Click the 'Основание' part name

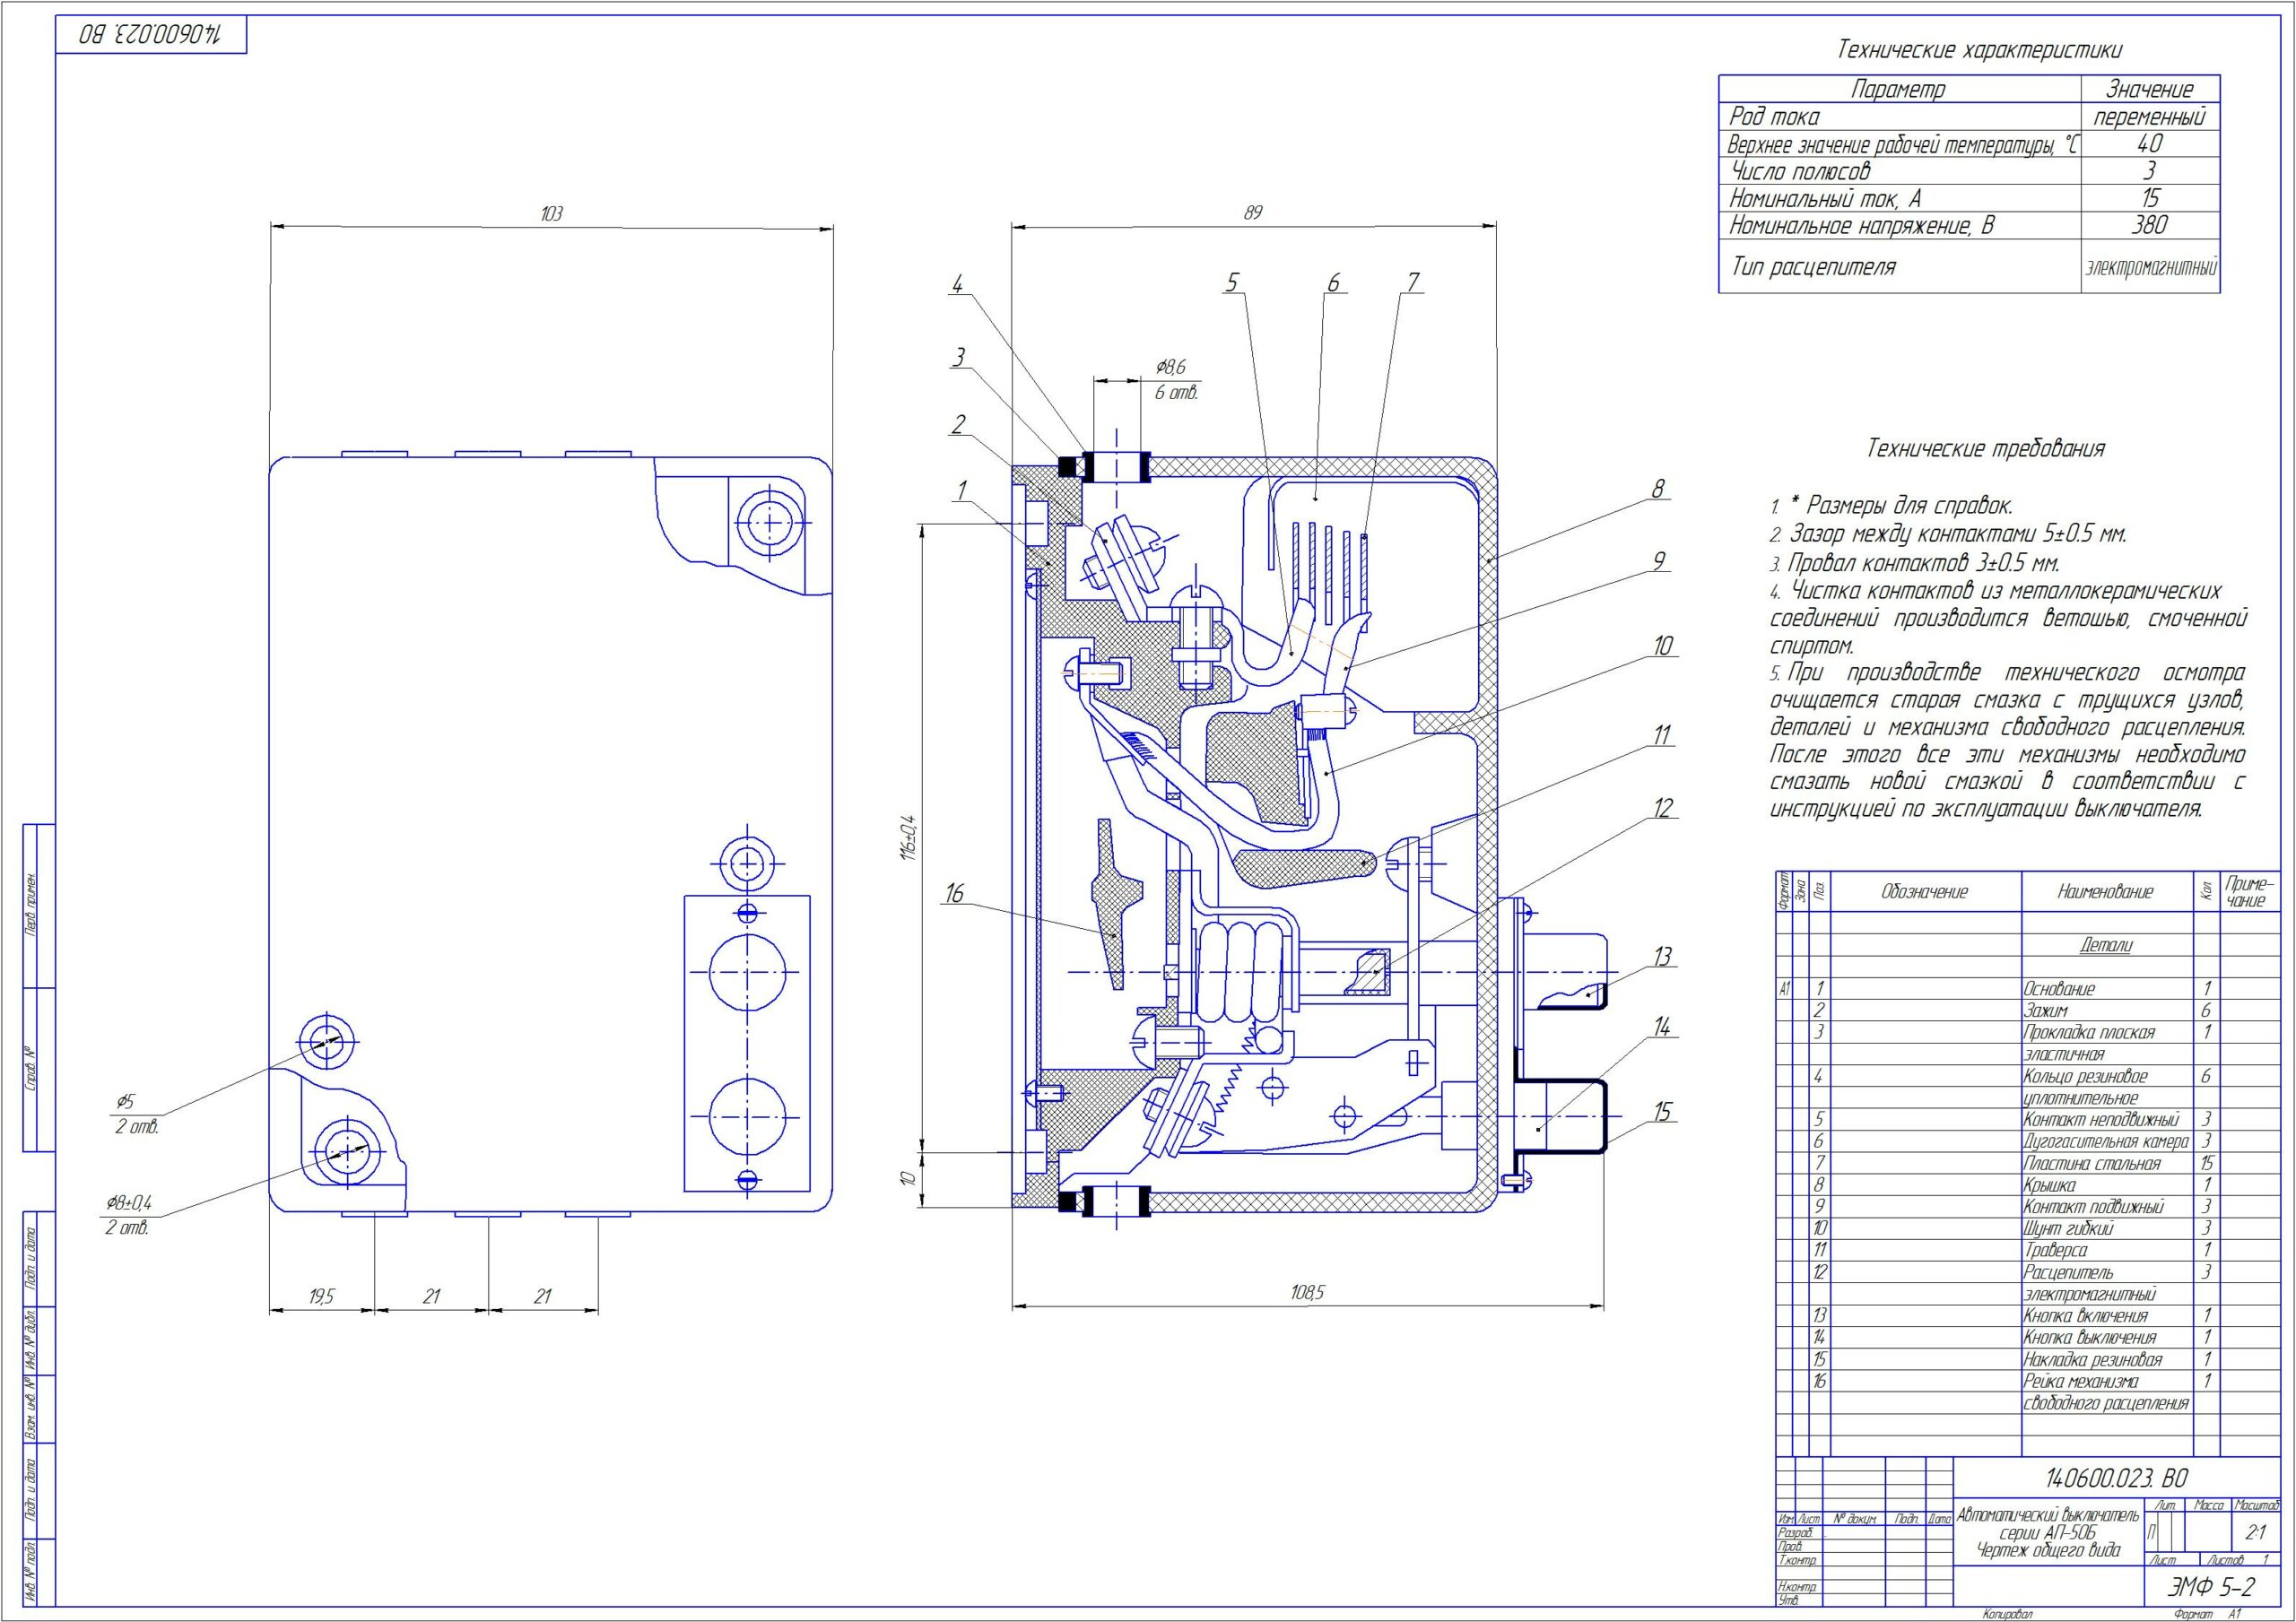[2059, 989]
